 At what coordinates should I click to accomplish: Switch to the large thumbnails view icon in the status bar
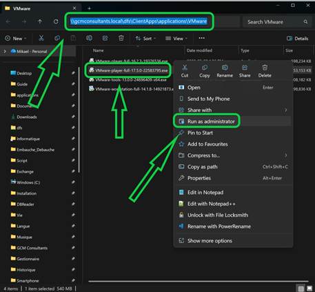309,289
